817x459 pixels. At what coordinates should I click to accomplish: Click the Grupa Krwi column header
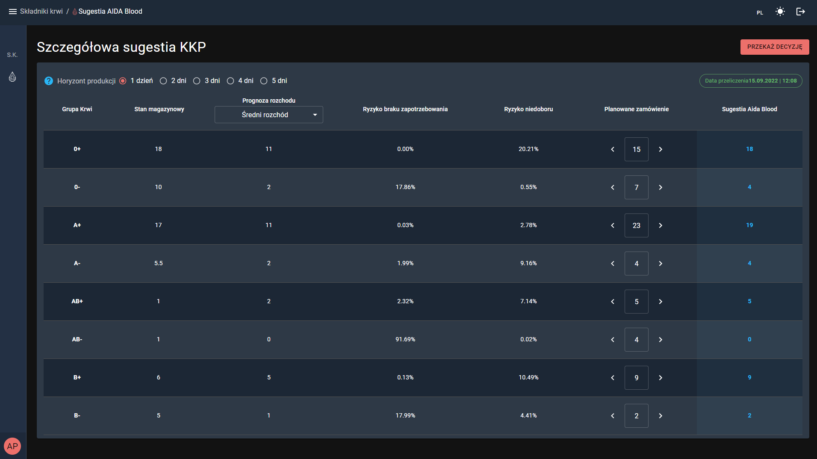coord(77,109)
